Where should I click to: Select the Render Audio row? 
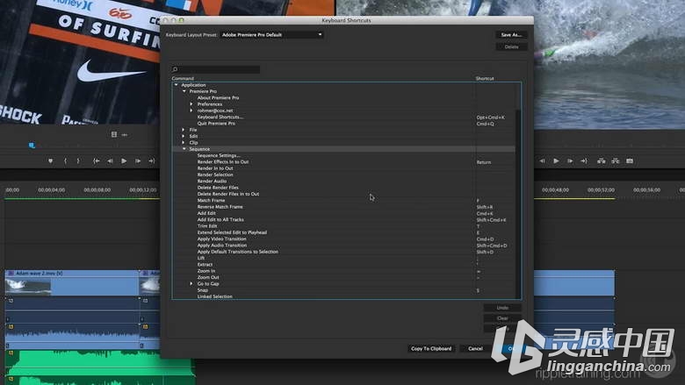(x=343, y=181)
